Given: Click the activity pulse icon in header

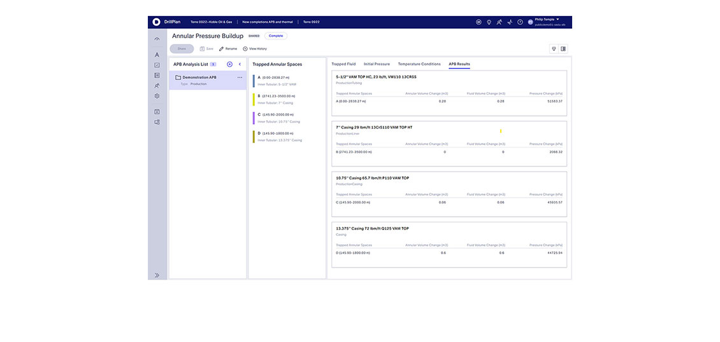Looking at the screenshot, I should click(510, 22).
